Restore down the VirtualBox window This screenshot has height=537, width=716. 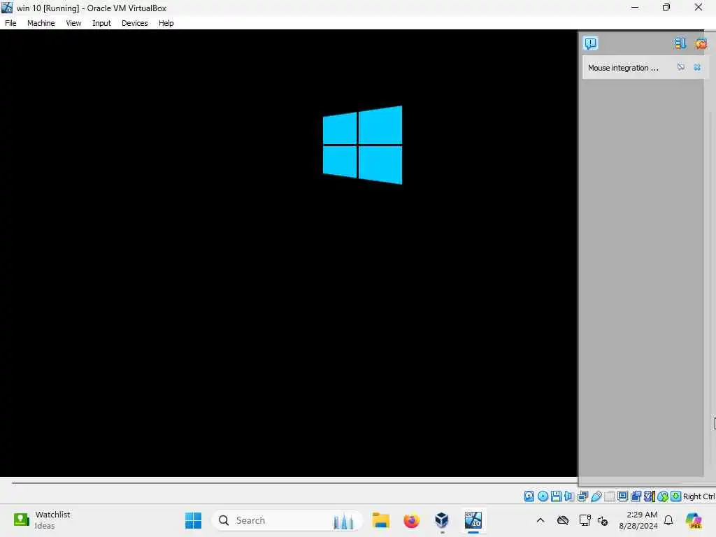click(x=666, y=7)
